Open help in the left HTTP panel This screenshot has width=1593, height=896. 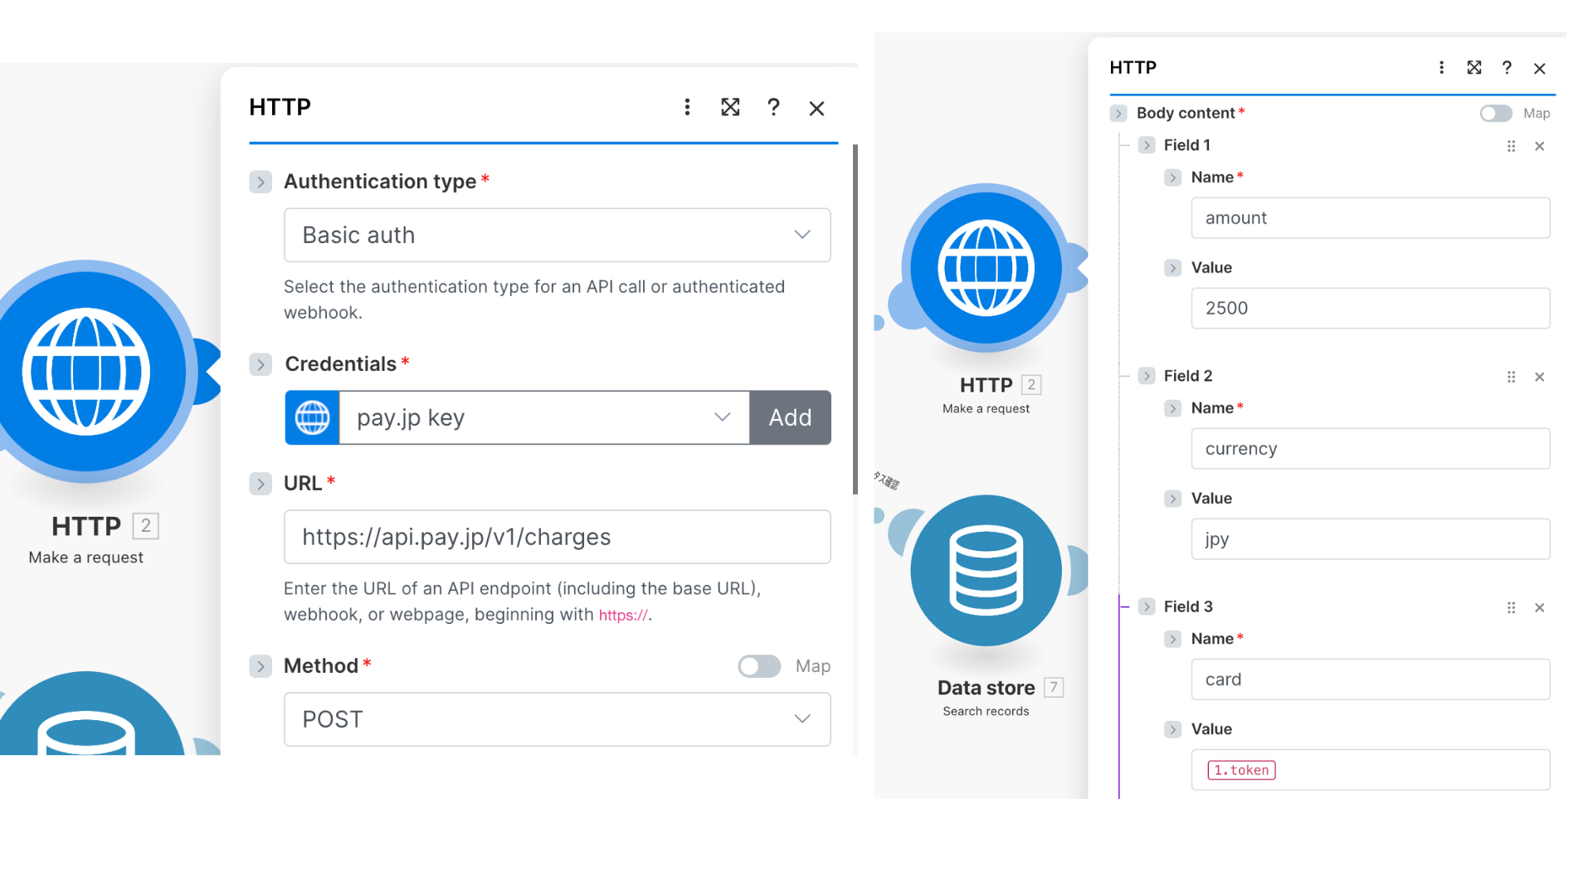773,107
